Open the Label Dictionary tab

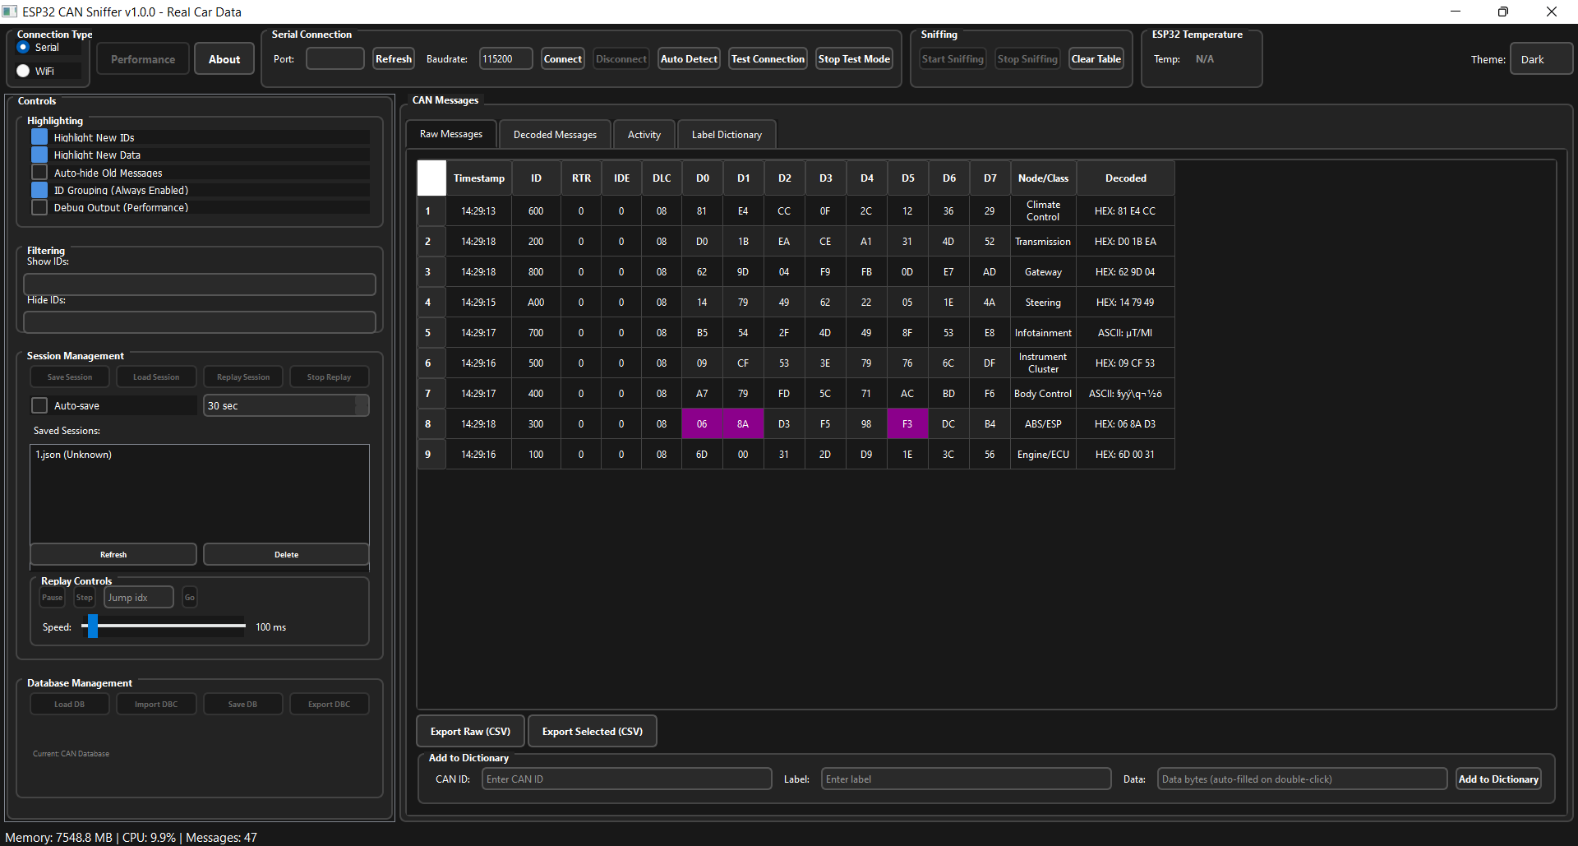[726, 134]
